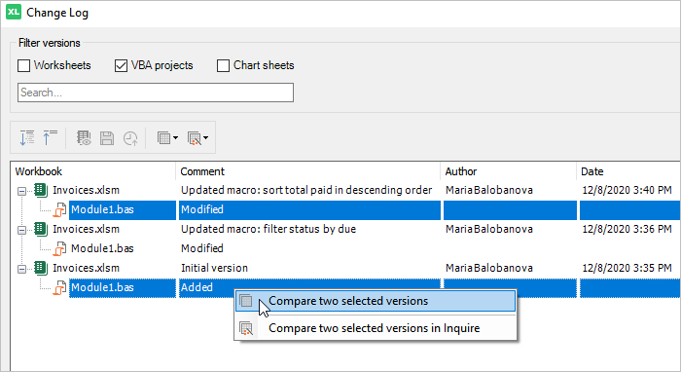The width and height of the screenshot is (681, 372).
Task: Select highlighted Module1.bas under sort total version
Action: tap(102, 209)
